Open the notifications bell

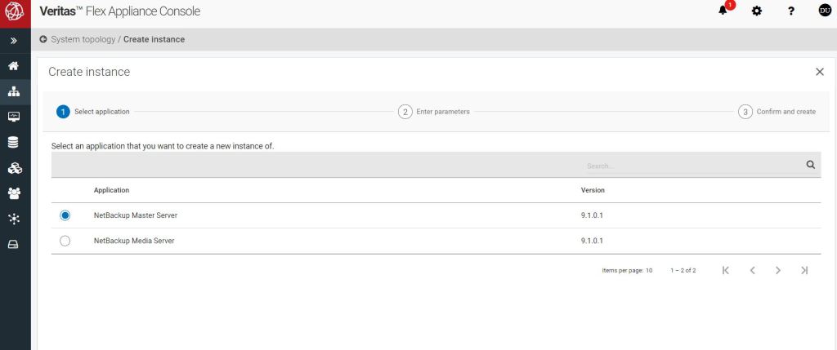pos(724,11)
